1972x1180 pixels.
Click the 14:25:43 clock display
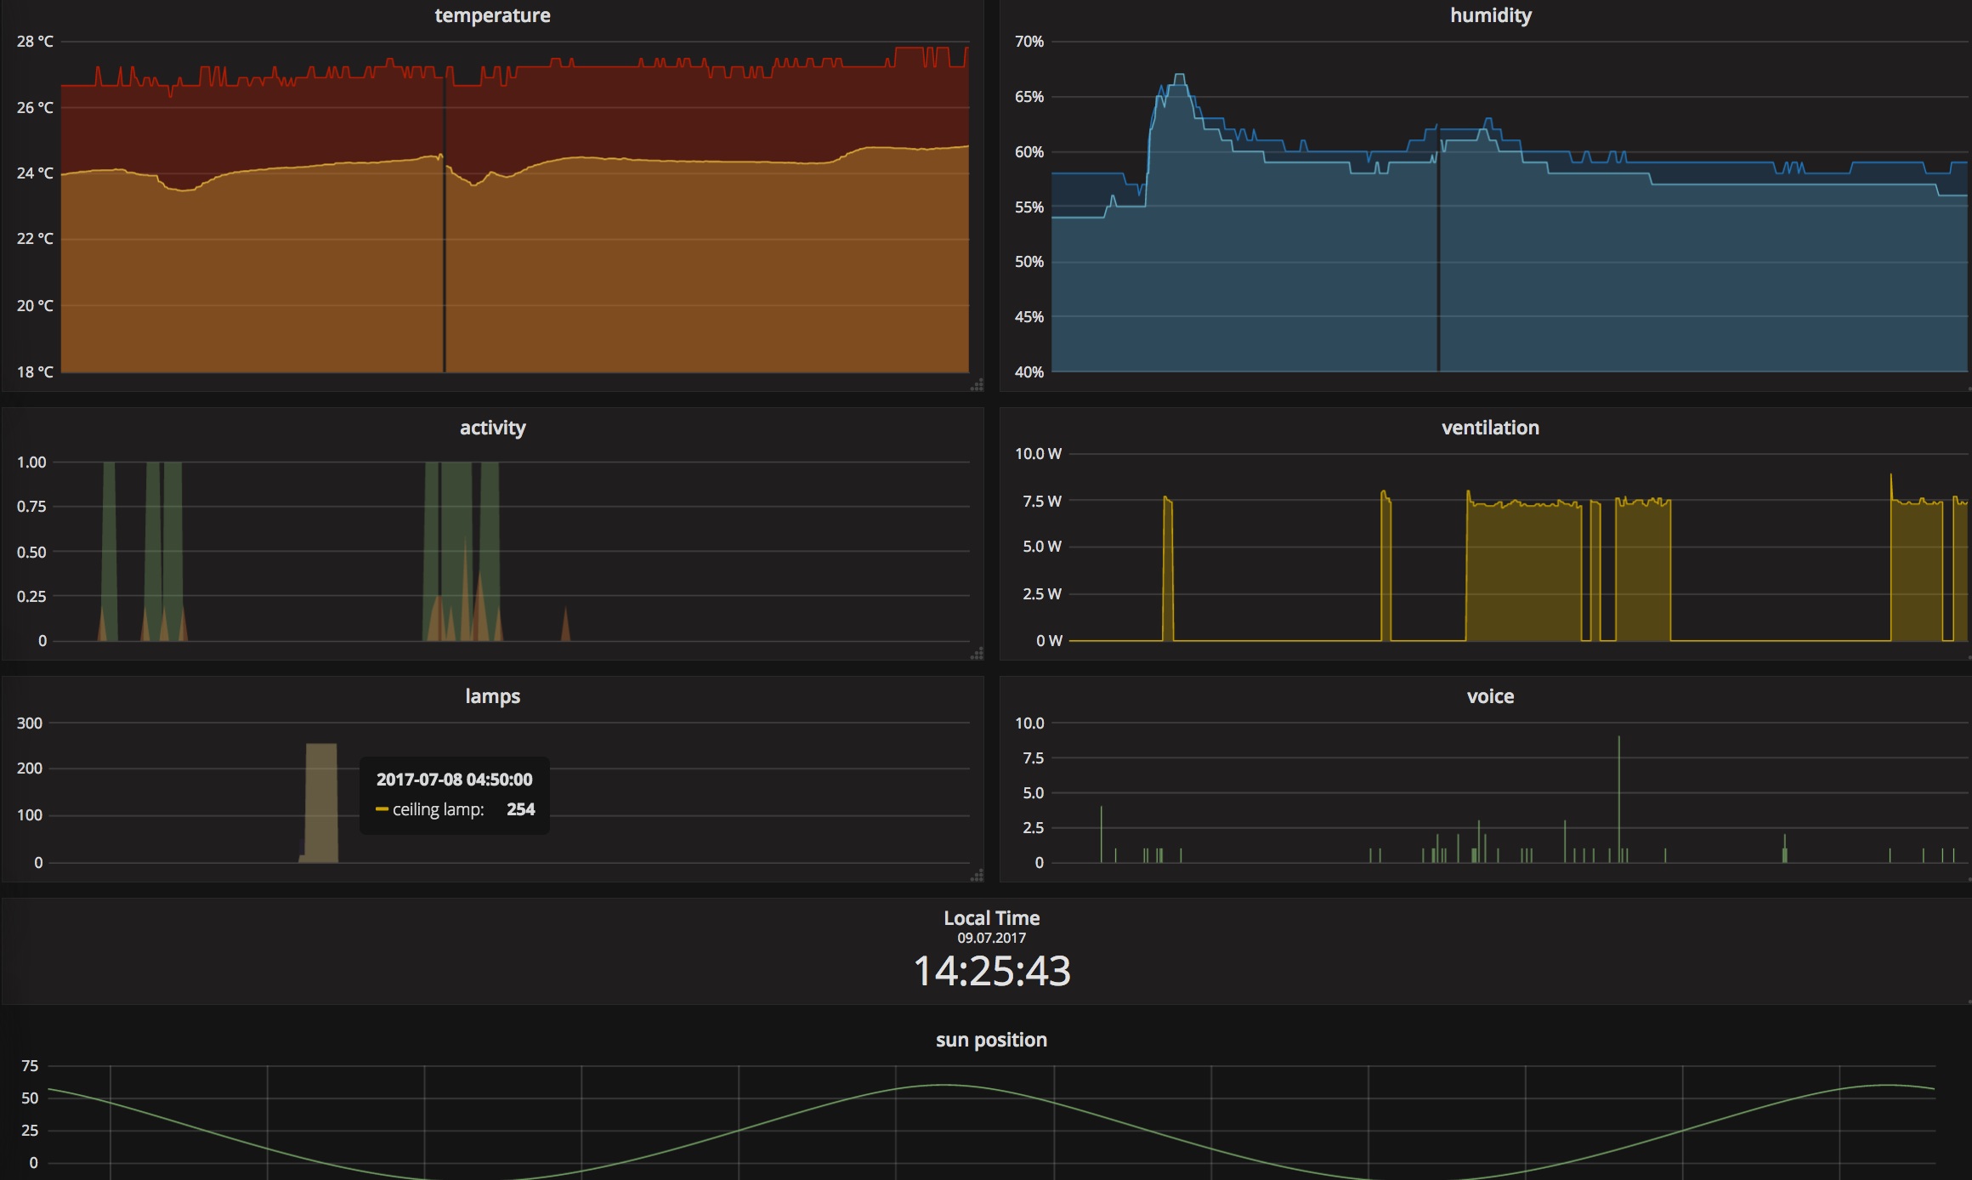click(x=991, y=971)
